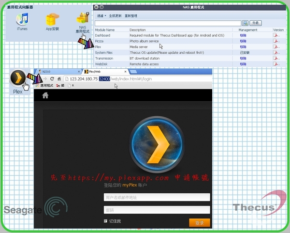Viewport: 290px width, 233px height.
Task: Open PDF icon in Piczza row
Action: [x=275, y=41]
